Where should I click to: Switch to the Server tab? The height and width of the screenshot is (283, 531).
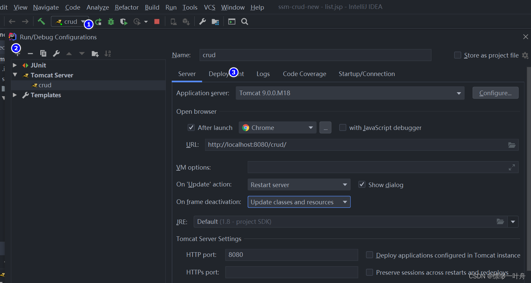coord(187,74)
